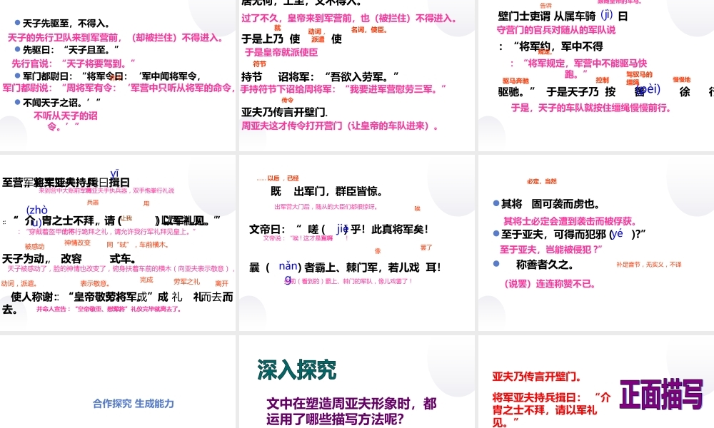This screenshot has height=428, width=714.
Task: Select the annotation 被感动
Action: [x=34, y=247]
